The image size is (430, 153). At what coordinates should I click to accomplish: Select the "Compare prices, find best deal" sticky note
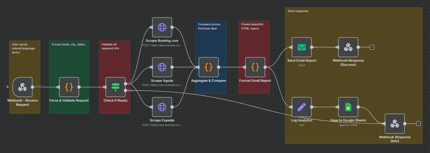[211, 39]
